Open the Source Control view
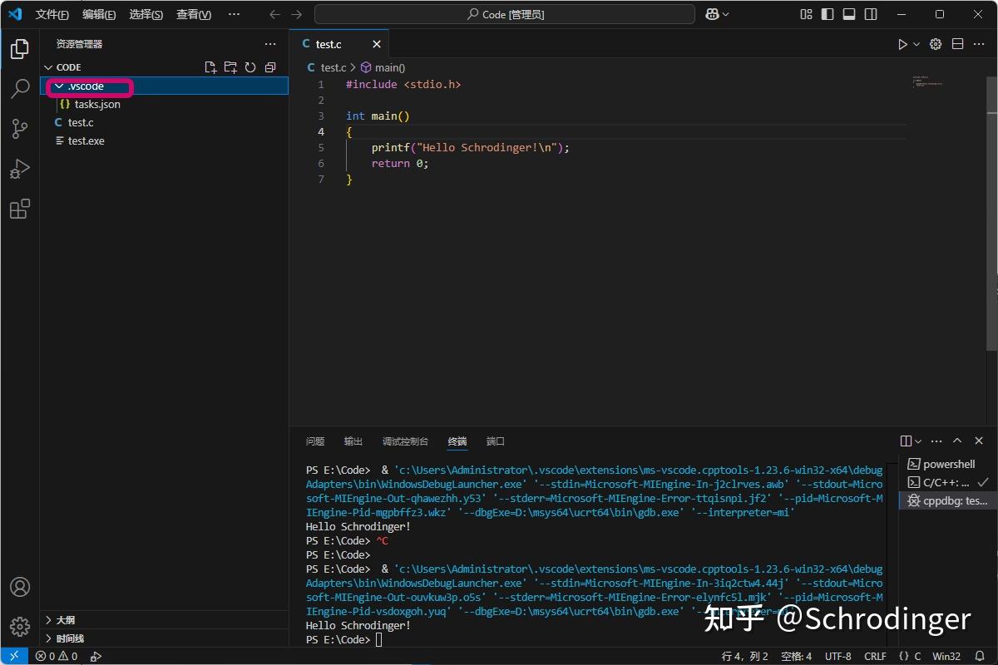The image size is (998, 665). (x=20, y=129)
